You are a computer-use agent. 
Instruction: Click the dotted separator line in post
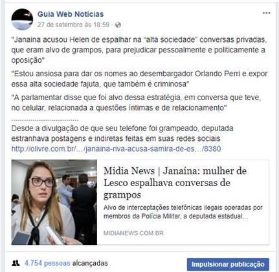click(x=45, y=120)
